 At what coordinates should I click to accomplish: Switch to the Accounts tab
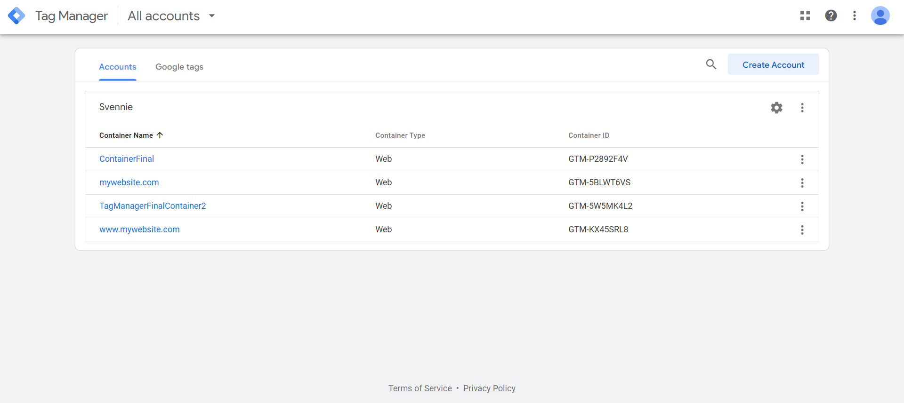click(x=118, y=67)
